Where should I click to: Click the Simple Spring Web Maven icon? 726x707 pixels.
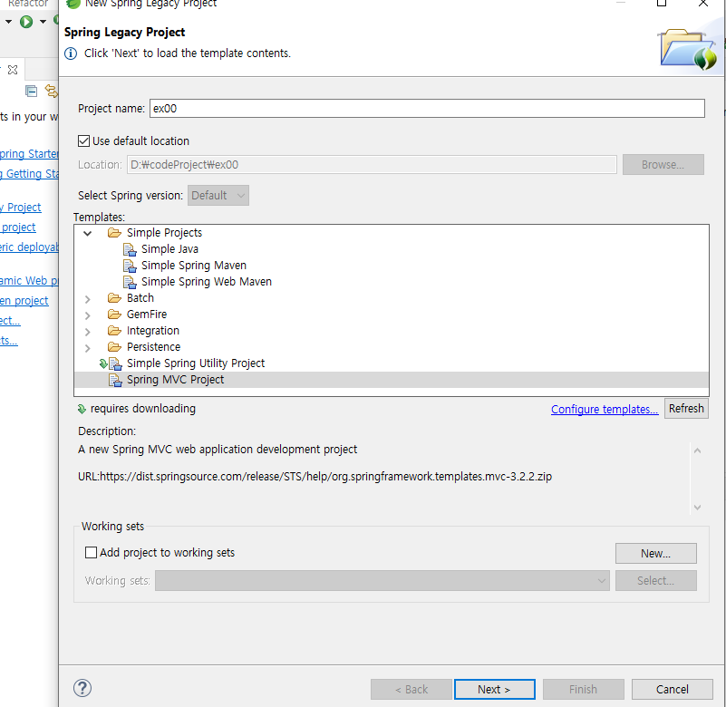point(130,282)
